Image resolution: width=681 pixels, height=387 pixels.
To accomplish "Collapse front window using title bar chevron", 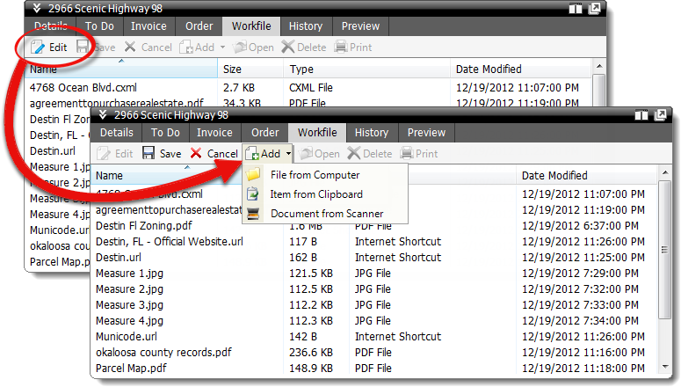I will 104,115.
